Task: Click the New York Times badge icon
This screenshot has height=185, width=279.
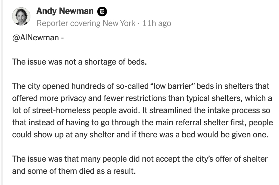Action: coord(102,12)
